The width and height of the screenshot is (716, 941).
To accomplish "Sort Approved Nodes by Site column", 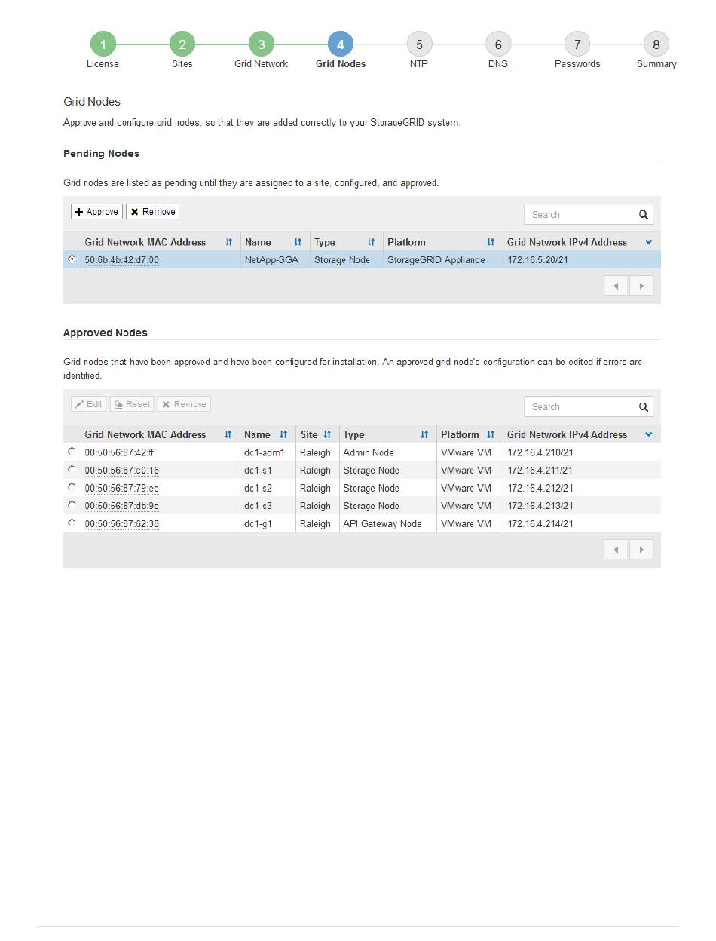I will (x=327, y=434).
